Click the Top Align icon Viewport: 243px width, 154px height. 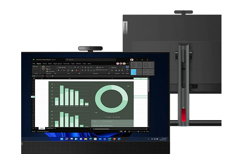[83, 67]
